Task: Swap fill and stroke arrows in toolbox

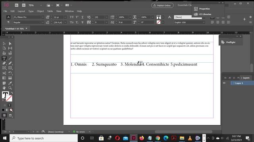Action: pyautogui.click(x=12, y=93)
